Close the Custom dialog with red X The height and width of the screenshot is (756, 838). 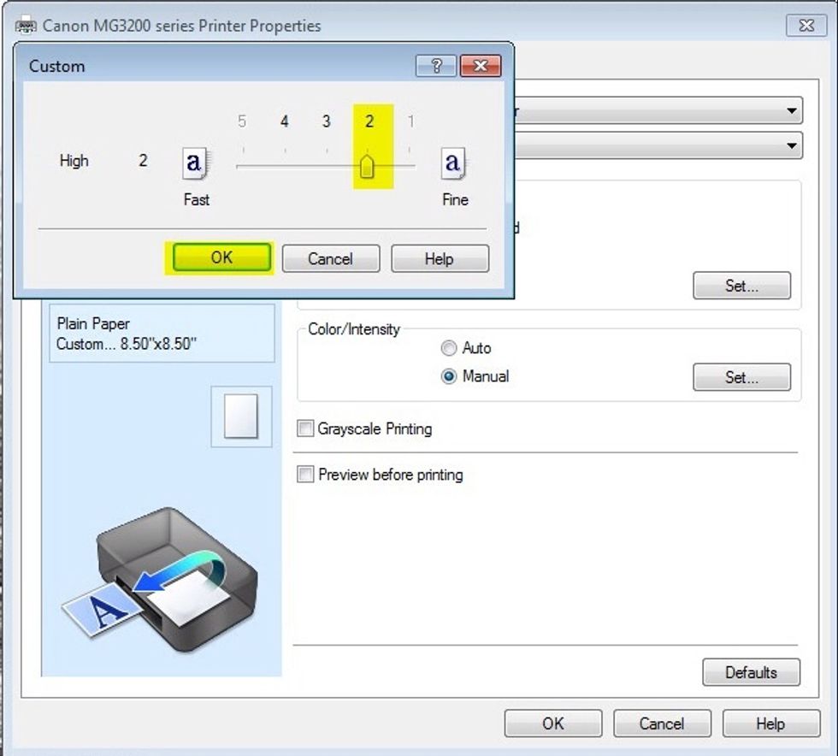tap(480, 66)
